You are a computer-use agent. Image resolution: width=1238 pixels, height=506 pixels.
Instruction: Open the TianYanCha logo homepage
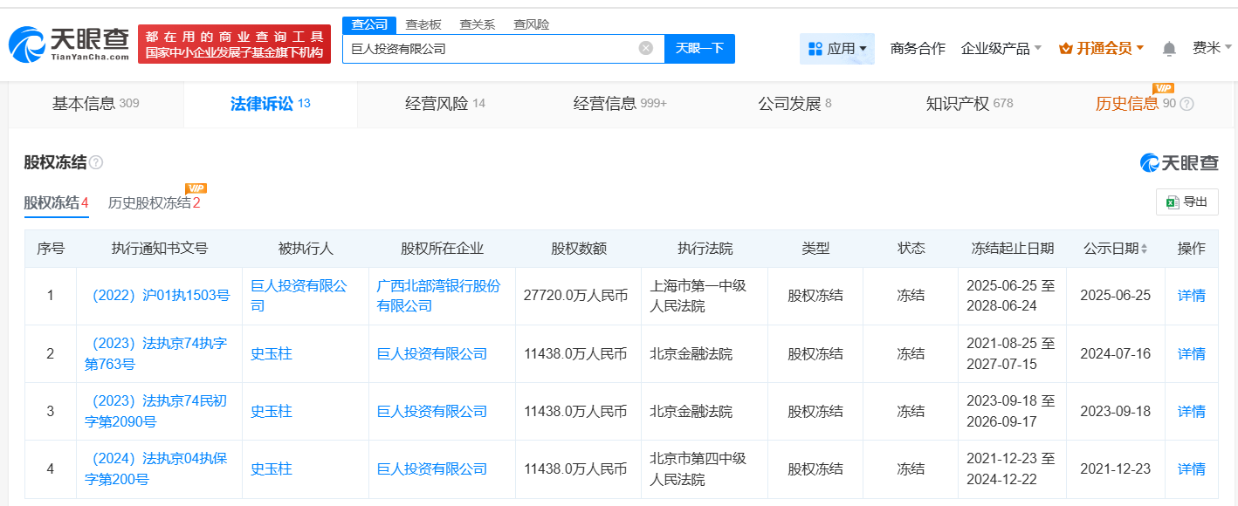tap(69, 44)
